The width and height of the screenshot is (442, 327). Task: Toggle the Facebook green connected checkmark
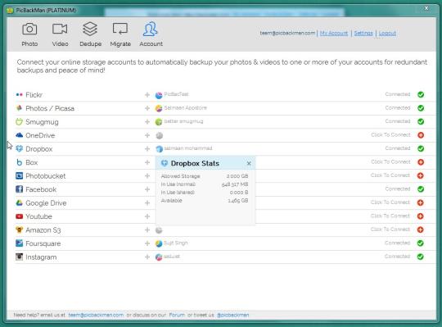(x=421, y=189)
